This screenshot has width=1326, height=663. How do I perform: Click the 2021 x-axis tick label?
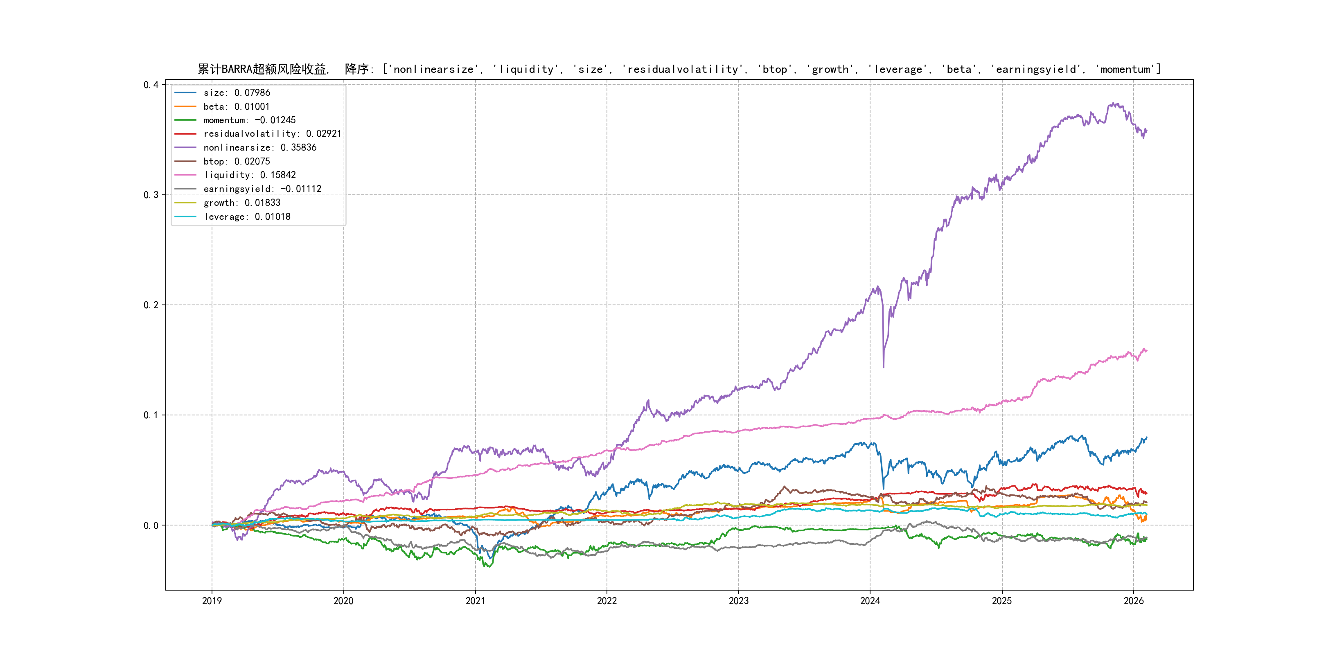475,601
